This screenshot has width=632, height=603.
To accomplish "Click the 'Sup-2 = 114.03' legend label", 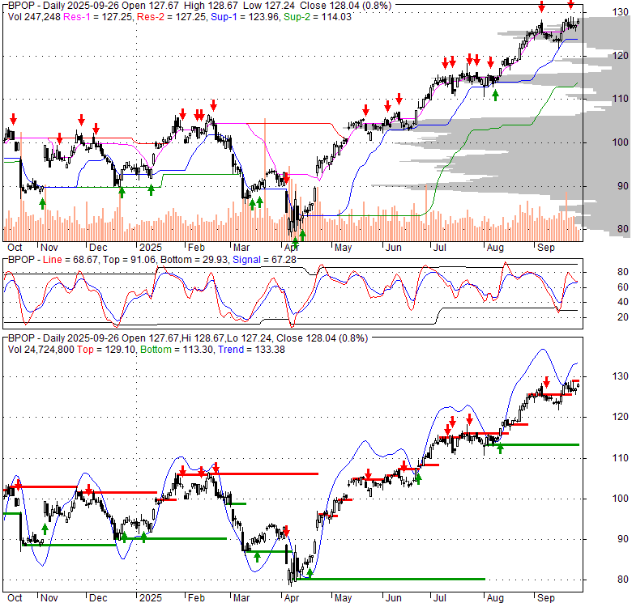I will (x=318, y=17).
